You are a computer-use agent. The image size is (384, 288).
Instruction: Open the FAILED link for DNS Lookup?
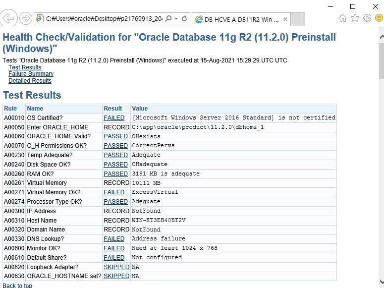tap(114, 239)
